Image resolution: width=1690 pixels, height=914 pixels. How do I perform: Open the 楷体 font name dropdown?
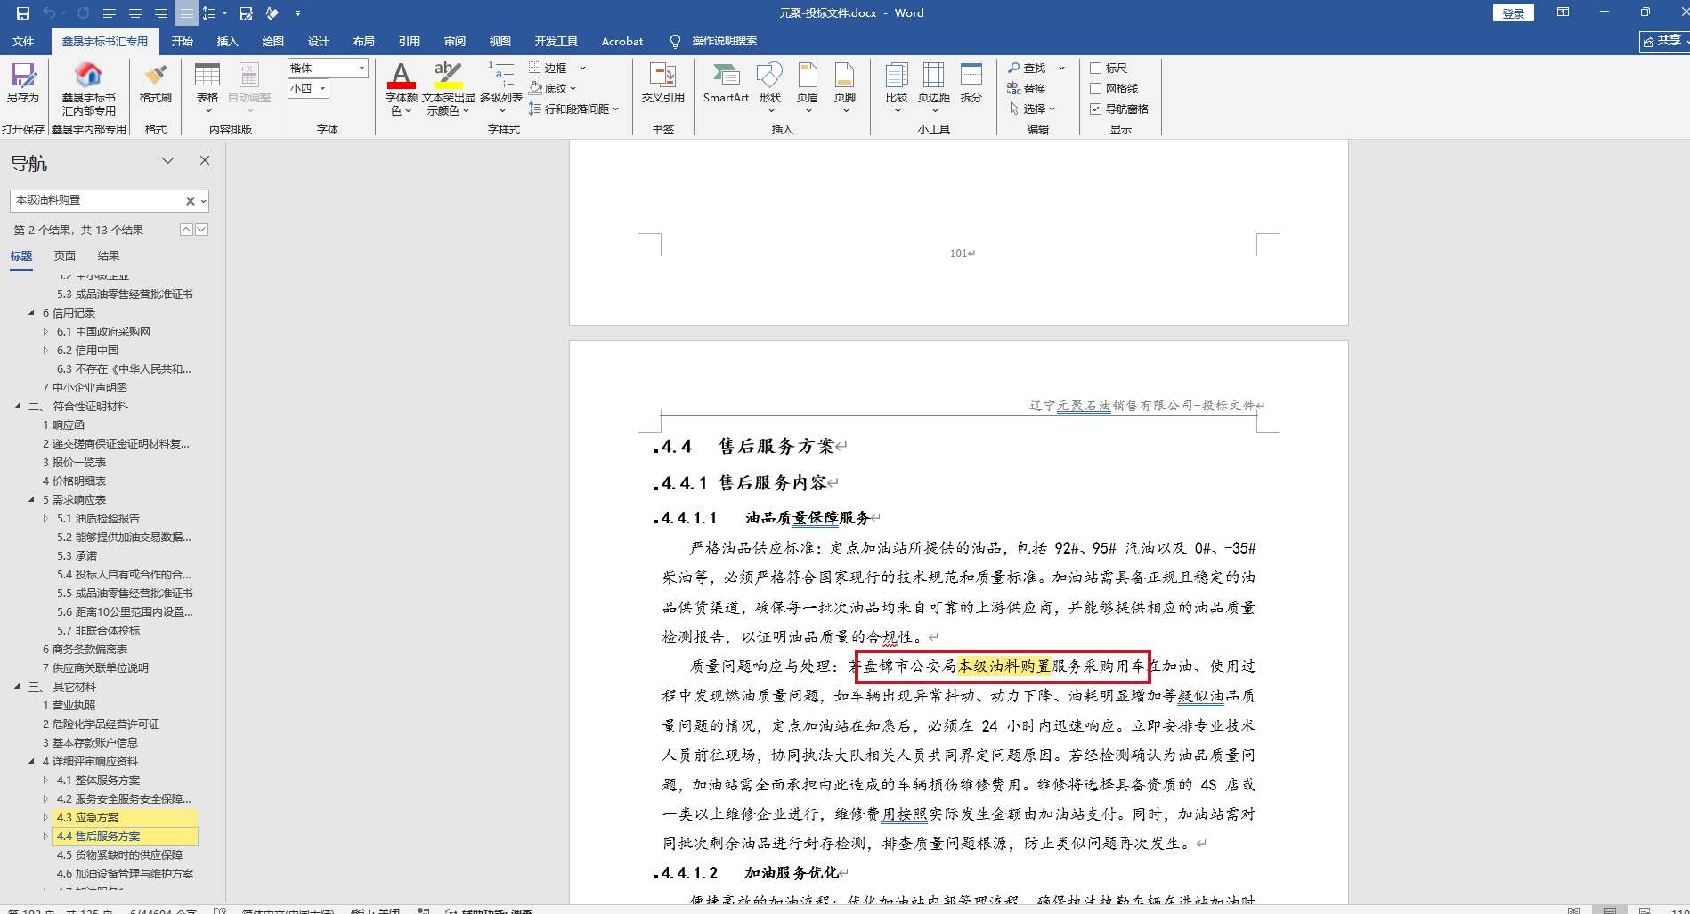(362, 68)
